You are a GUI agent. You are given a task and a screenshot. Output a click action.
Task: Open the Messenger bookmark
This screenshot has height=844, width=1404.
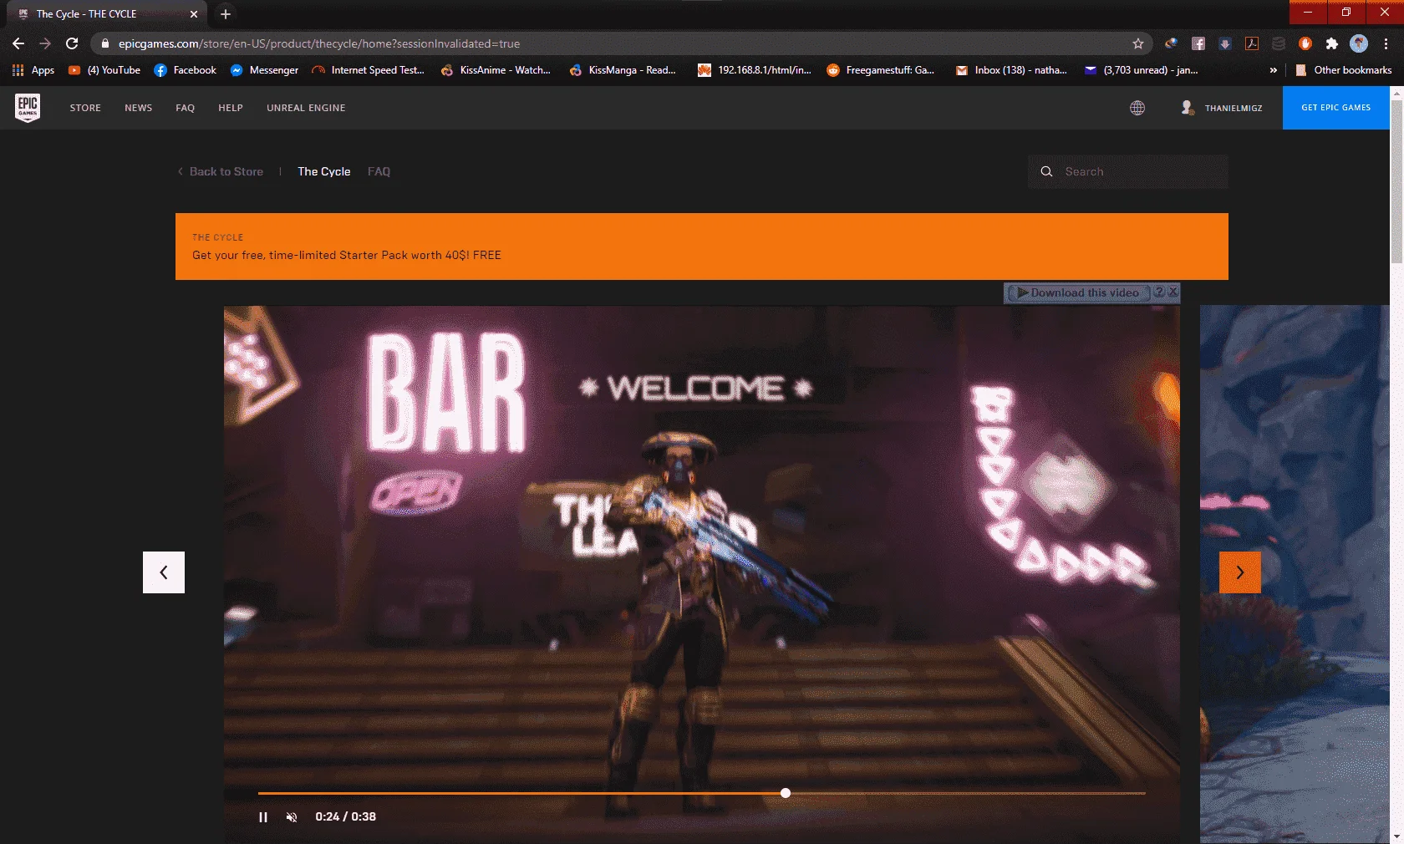(264, 70)
